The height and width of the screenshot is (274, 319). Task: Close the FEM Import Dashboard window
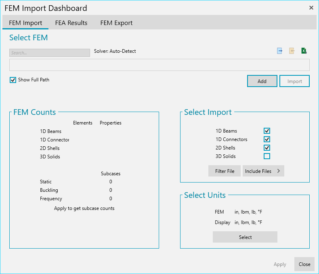[x=311, y=8]
